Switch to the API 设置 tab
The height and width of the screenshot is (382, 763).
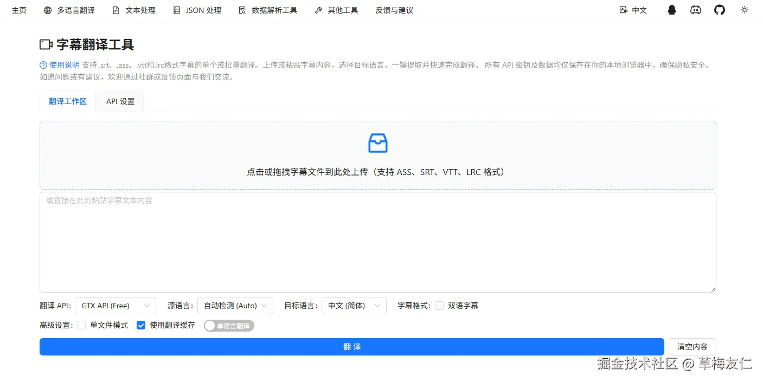pos(120,101)
